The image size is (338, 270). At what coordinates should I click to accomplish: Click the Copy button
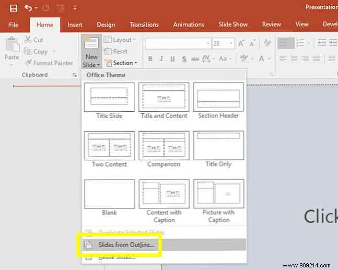pos(36,52)
